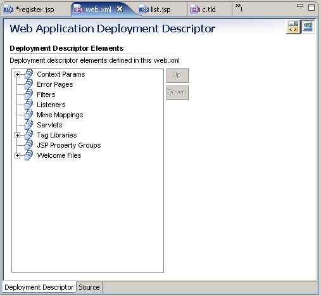Screen dimensions: 321x296
Task: Click the Filters node icon
Action: (28, 94)
